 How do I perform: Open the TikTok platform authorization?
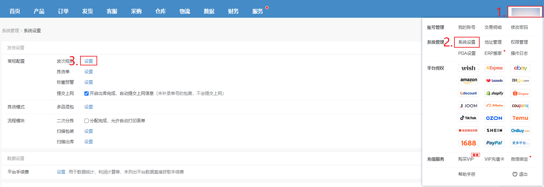[468, 118]
